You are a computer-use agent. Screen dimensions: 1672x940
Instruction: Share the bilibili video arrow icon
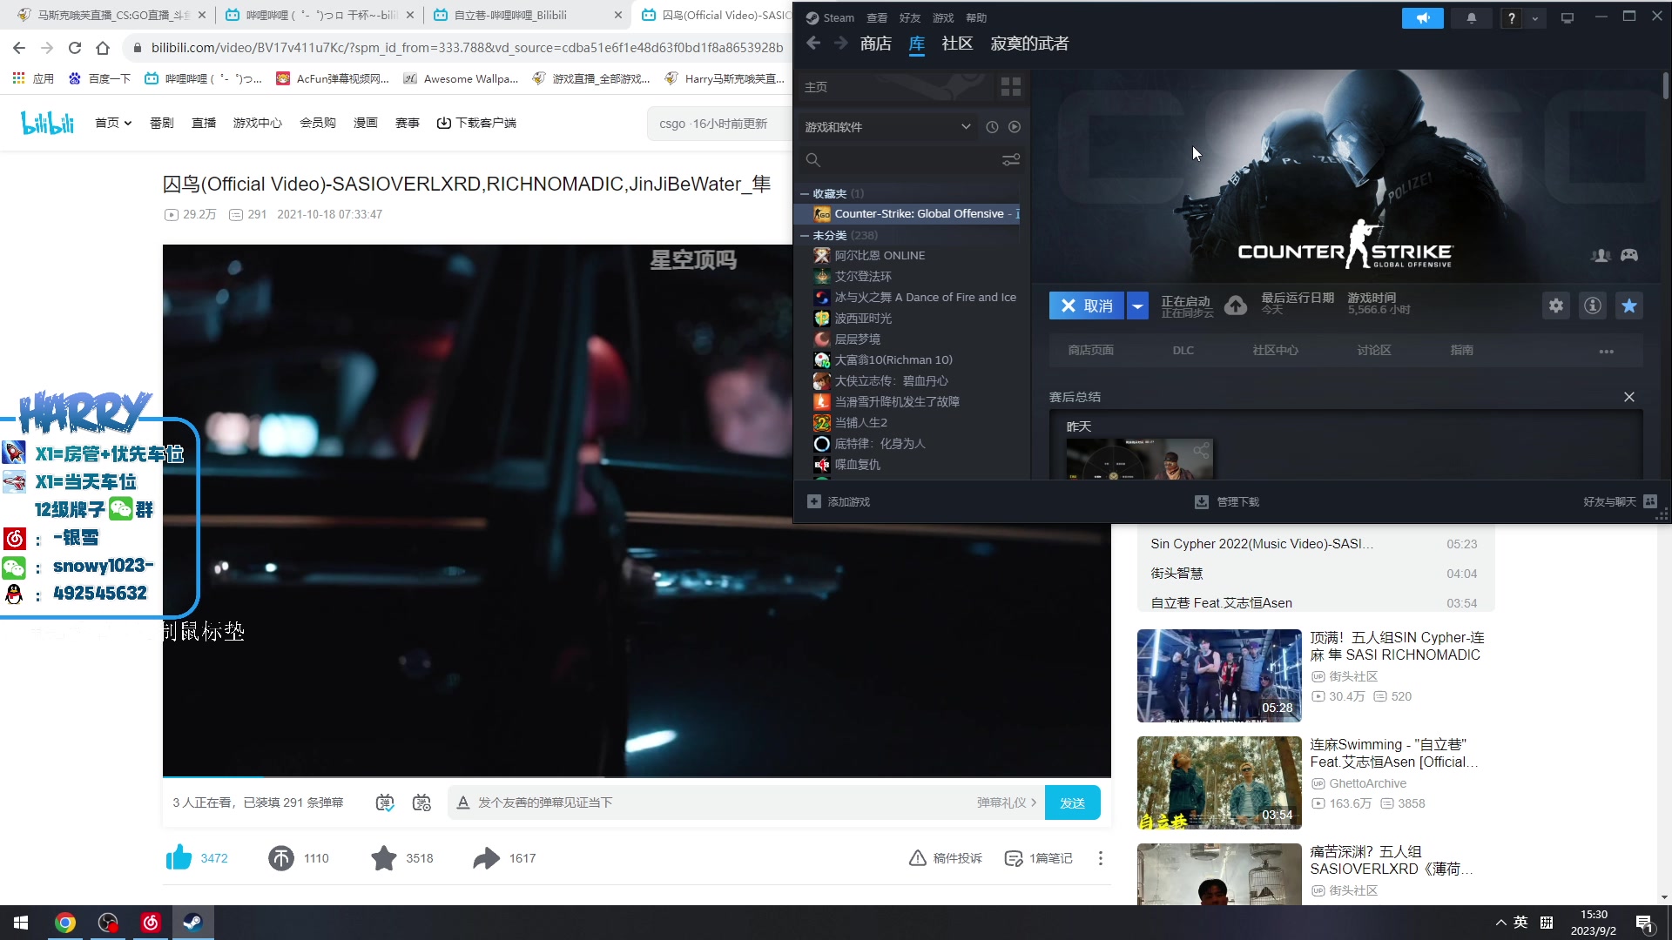(486, 858)
